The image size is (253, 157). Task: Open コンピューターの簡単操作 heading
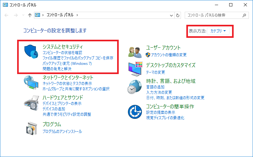click(170, 106)
